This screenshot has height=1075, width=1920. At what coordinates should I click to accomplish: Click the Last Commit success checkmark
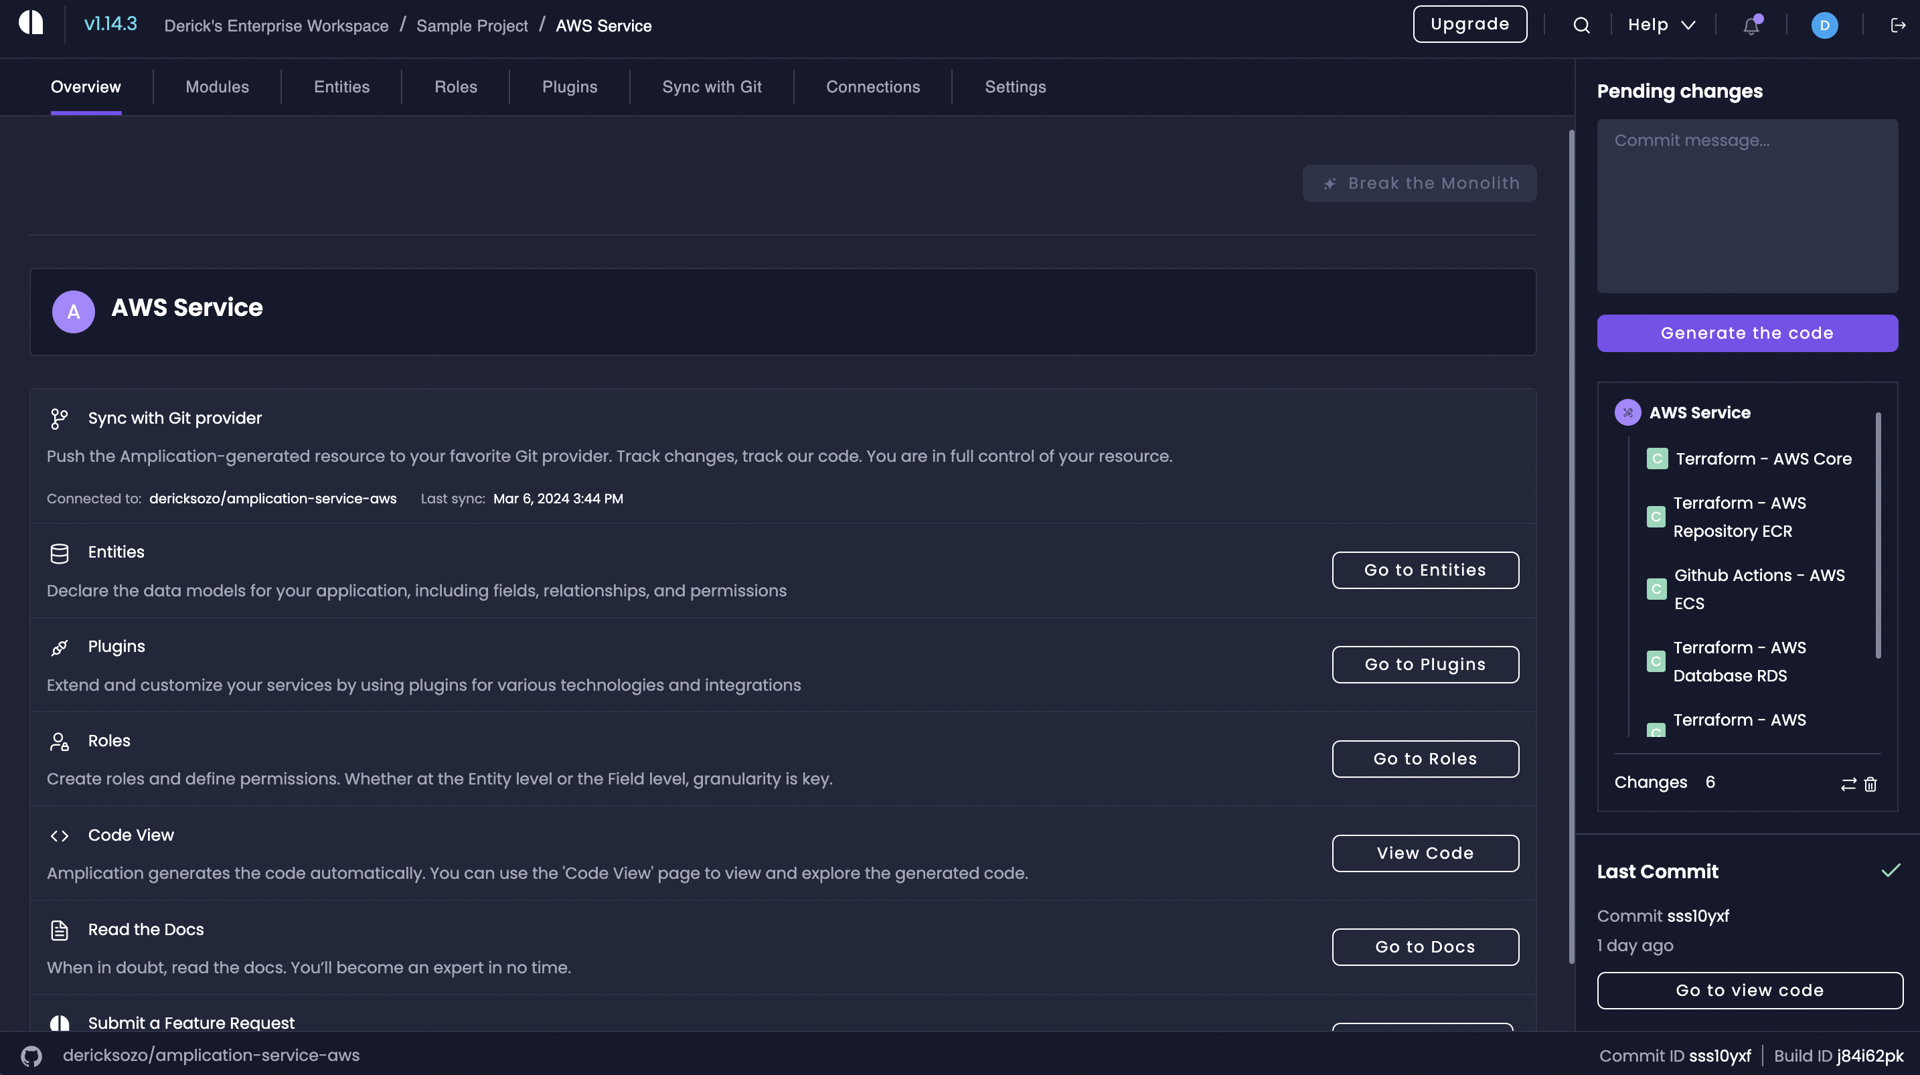(1890, 871)
